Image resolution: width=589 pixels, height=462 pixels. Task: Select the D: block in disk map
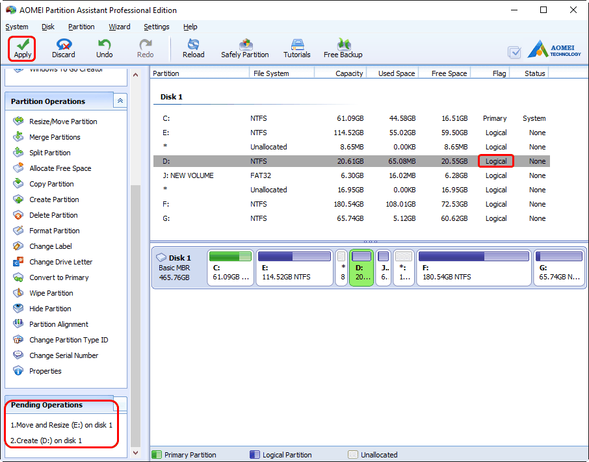click(361, 268)
